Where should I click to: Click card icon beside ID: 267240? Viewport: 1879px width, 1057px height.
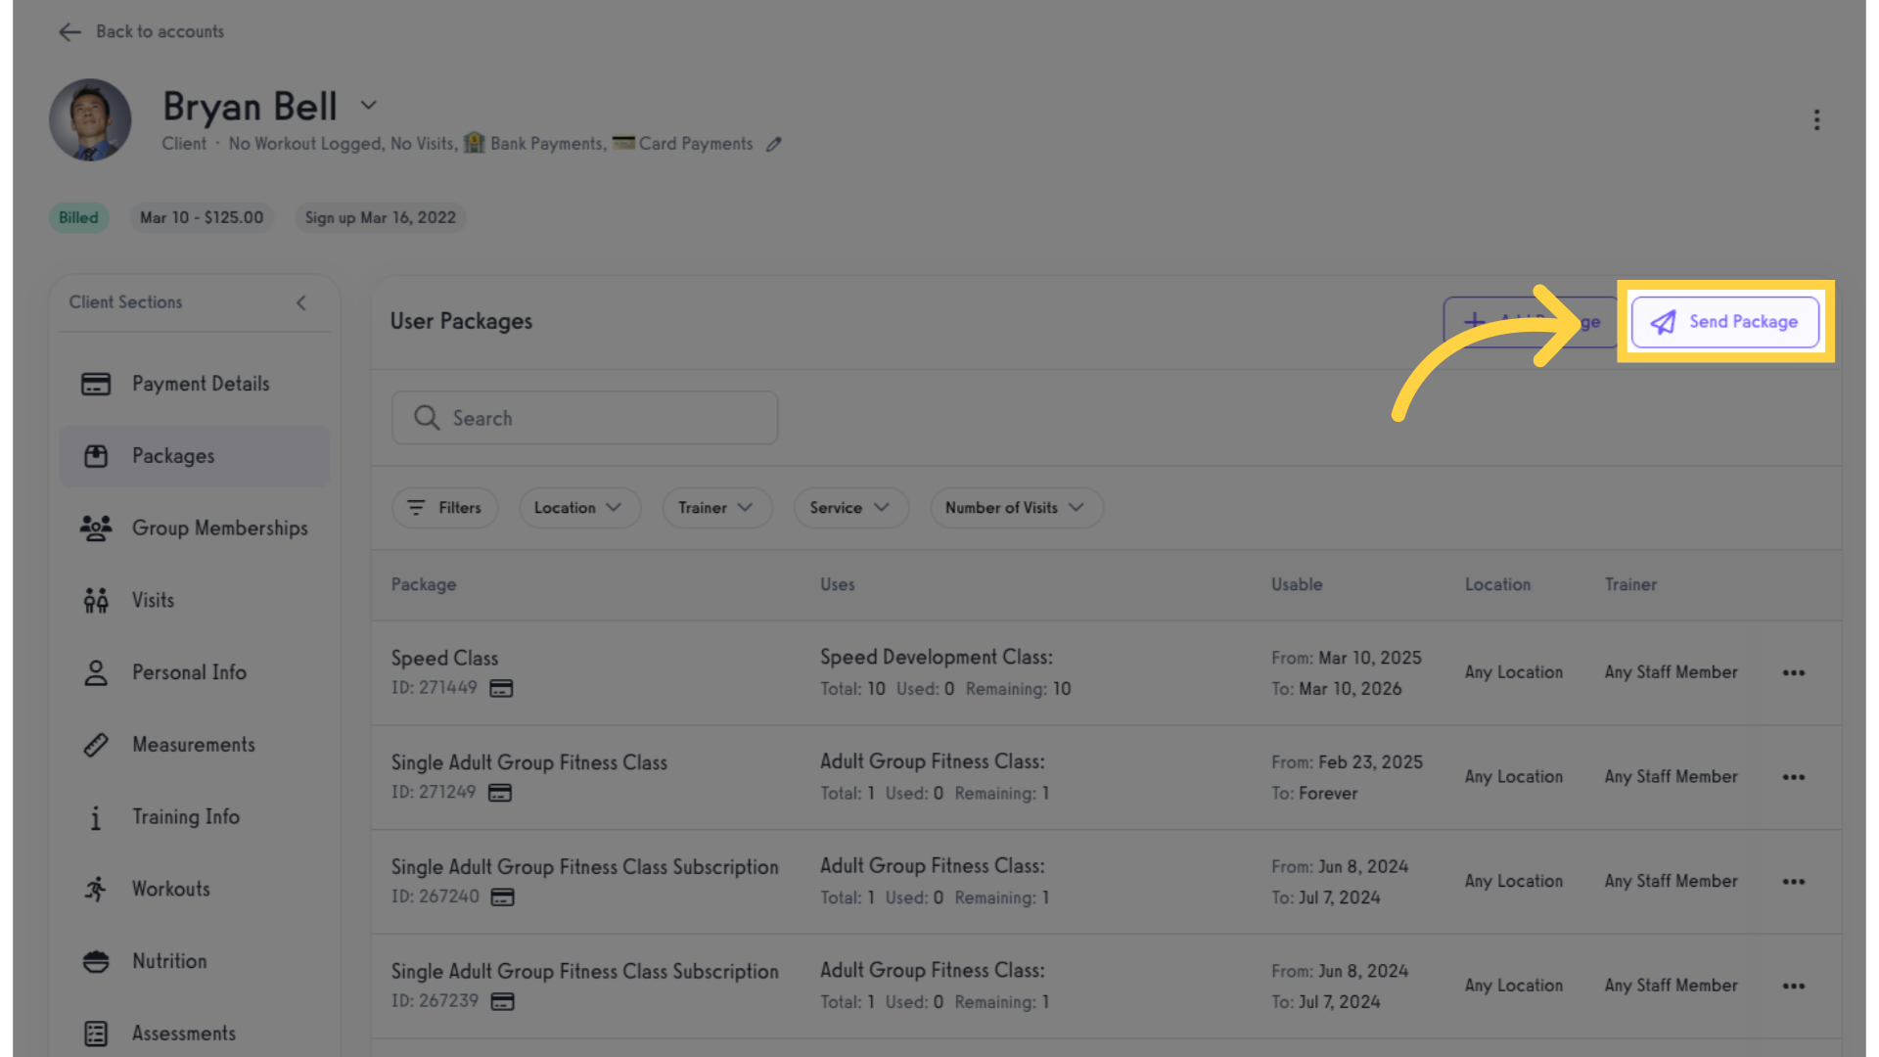[502, 896]
